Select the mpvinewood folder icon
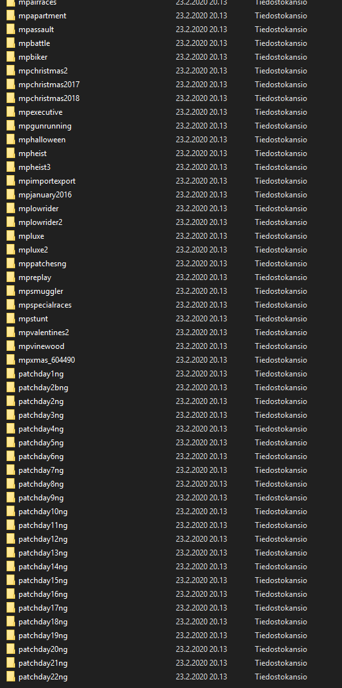Viewport: 342px width, 688px height. 11,346
